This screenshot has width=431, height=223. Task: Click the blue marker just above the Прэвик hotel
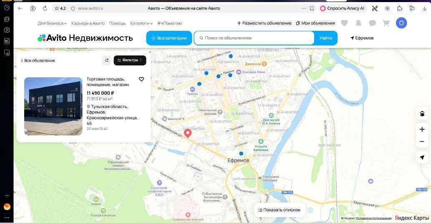199,84
